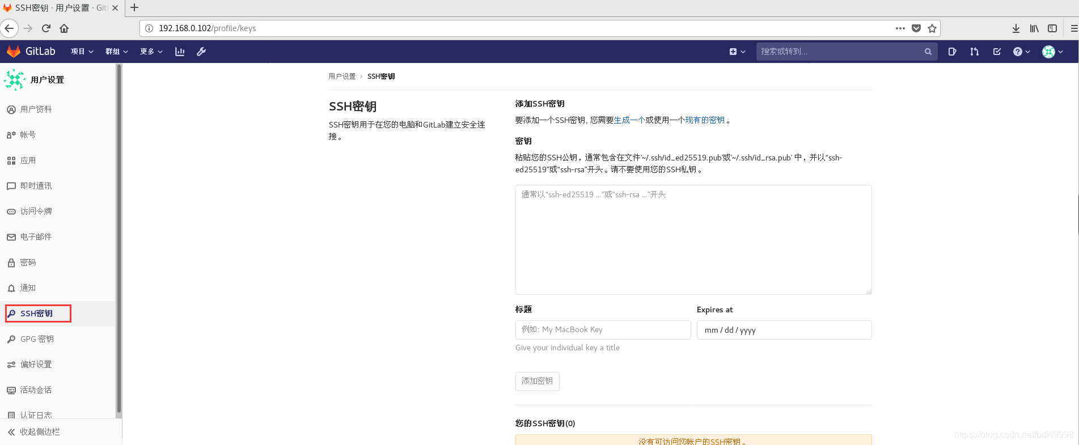1079x445 pixels.
Task: Click the 现有的密钥 link
Action: coord(705,120)
